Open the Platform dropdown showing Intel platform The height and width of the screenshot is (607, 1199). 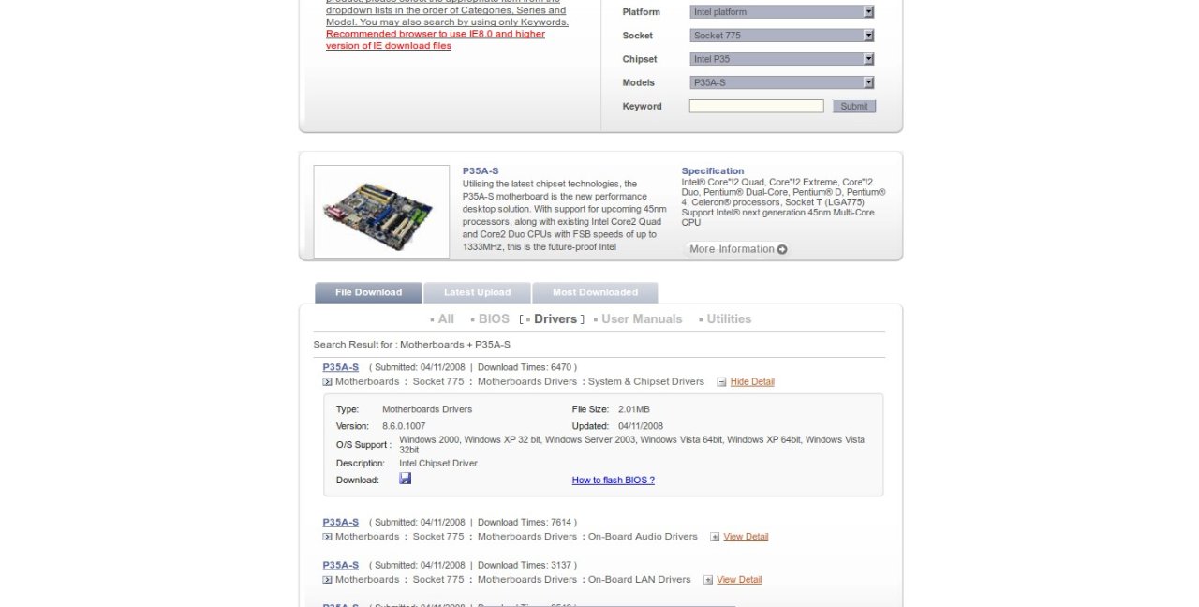point(781,12)
